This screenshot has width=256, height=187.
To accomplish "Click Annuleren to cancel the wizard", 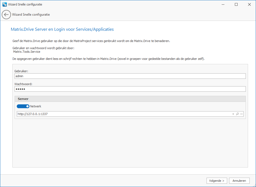I will coord(239,180).
